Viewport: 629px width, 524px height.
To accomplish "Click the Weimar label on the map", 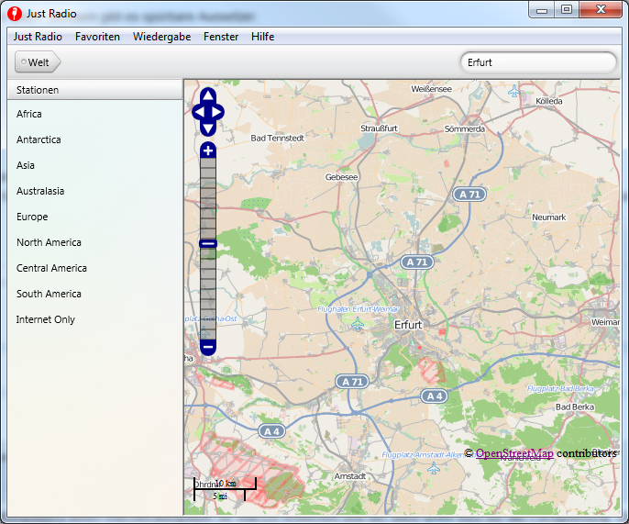I will (605, 322).
